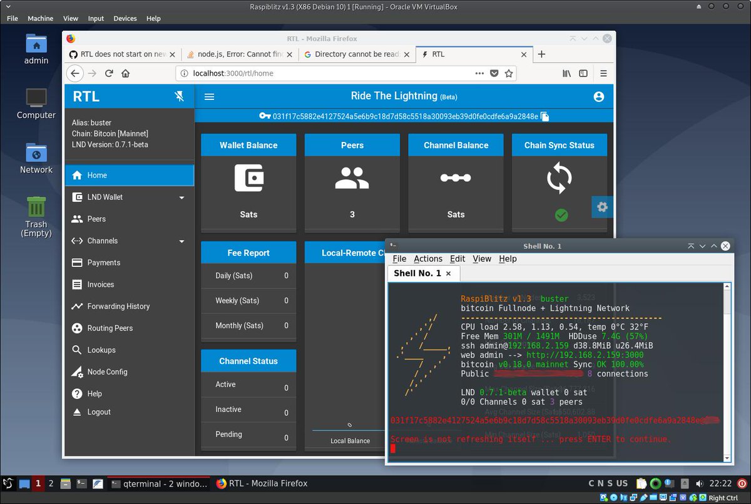Open Invoices page from sidebar
The height and width of the screenshot is (504, 751).
(130, 285)
